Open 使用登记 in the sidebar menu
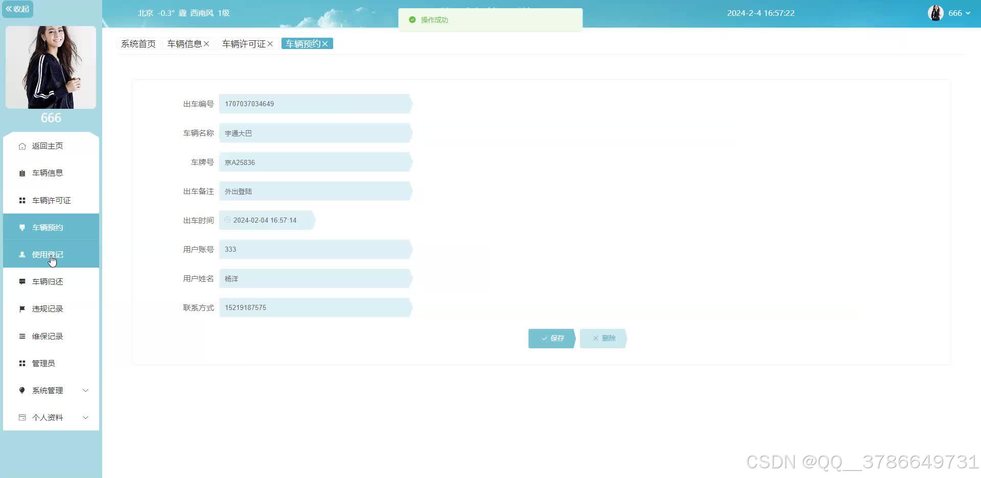Viewport: 981px width, 478px height. (51, 254)
